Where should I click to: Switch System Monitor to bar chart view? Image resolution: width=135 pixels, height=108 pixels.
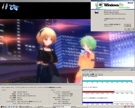pyautogui.click(x=93, y=74)
